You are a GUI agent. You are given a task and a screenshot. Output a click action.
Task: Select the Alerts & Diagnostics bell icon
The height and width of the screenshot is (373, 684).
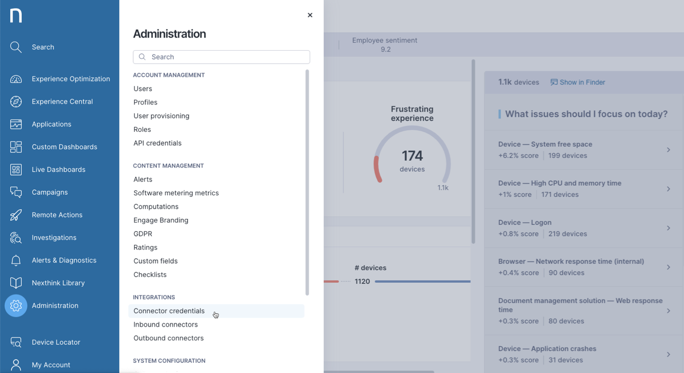(15, 260)
